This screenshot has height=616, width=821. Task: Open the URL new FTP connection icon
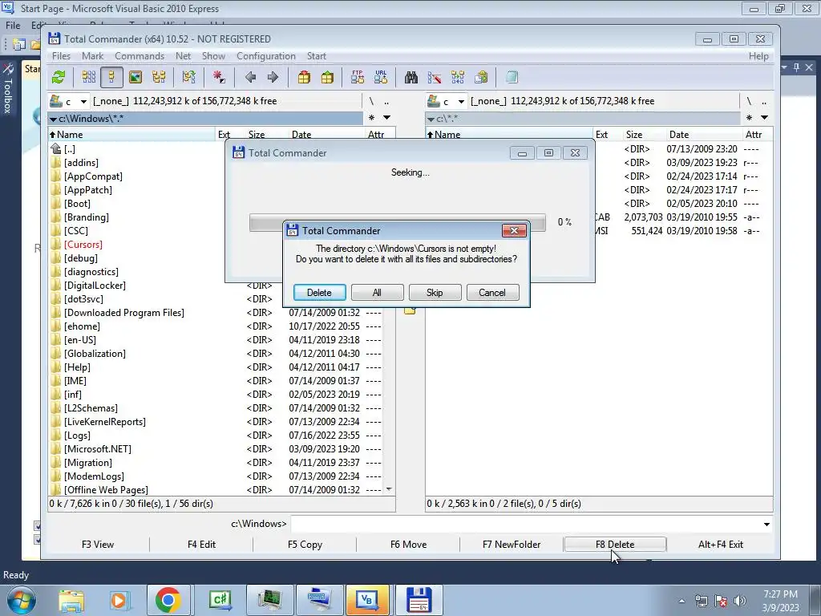(x=381, y=78)
